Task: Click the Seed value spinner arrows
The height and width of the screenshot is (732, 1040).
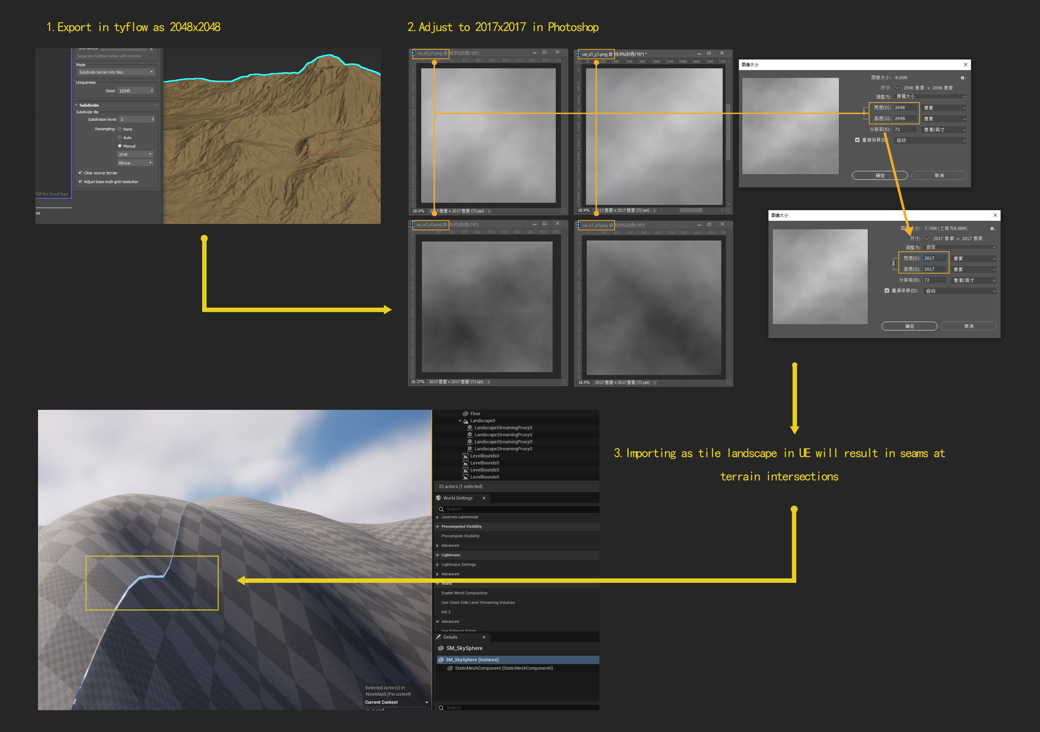Action: point(152,90)
